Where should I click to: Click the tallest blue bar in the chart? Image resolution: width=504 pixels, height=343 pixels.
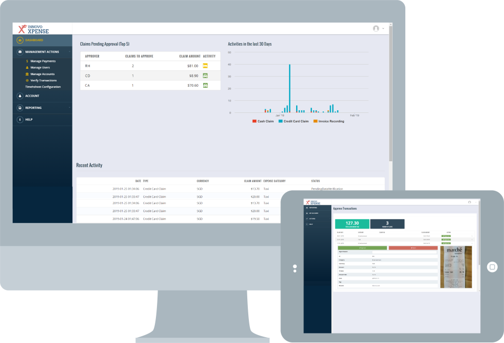pos(290,88)
